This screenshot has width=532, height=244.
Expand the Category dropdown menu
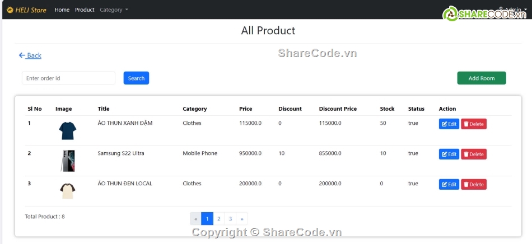click(114, 10)
